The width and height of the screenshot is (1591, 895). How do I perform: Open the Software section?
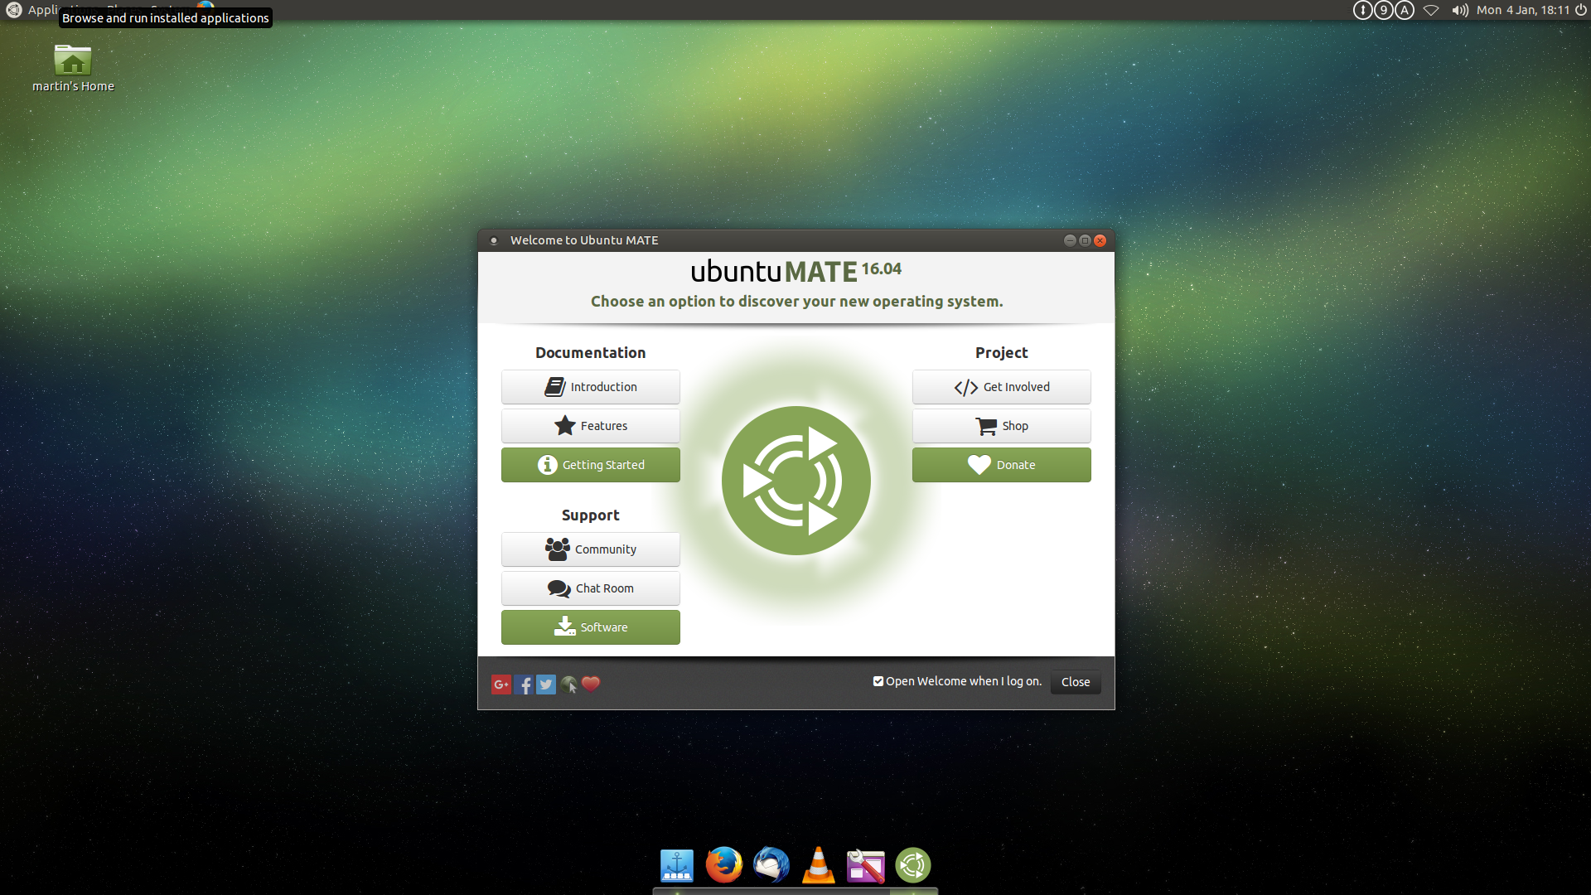591,627
